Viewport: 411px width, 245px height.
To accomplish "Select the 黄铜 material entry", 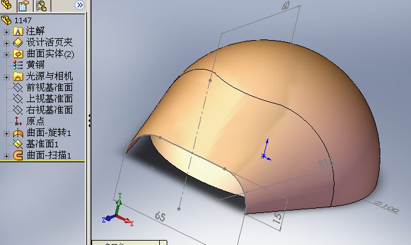I will click(x=35, y=65).
